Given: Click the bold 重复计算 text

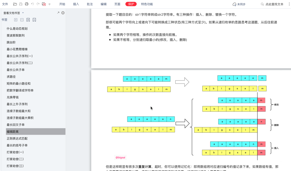Looking at the screenshot, I should (145, 167).
